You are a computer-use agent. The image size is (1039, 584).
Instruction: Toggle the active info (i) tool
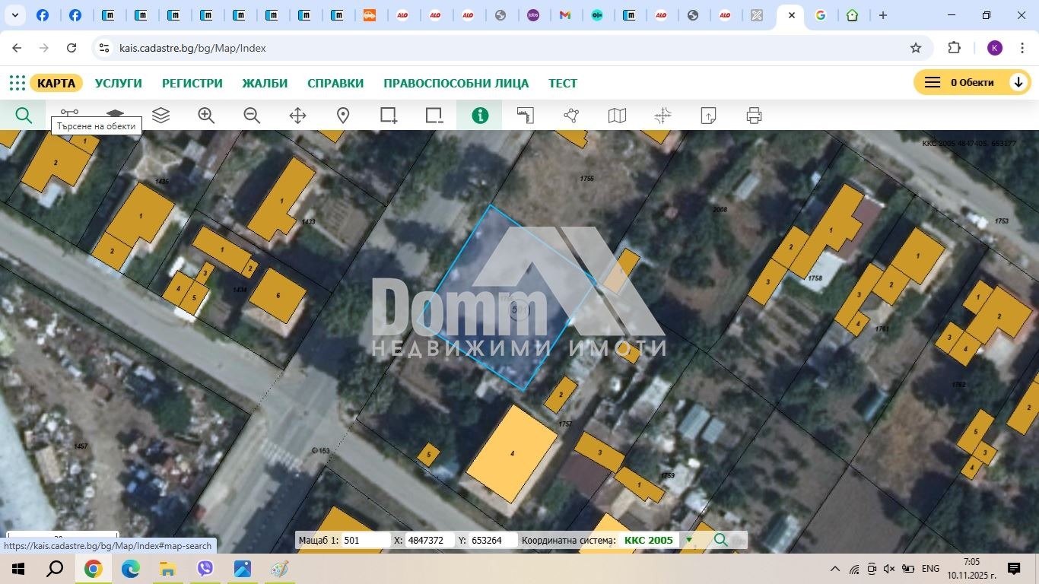[480, 116]
